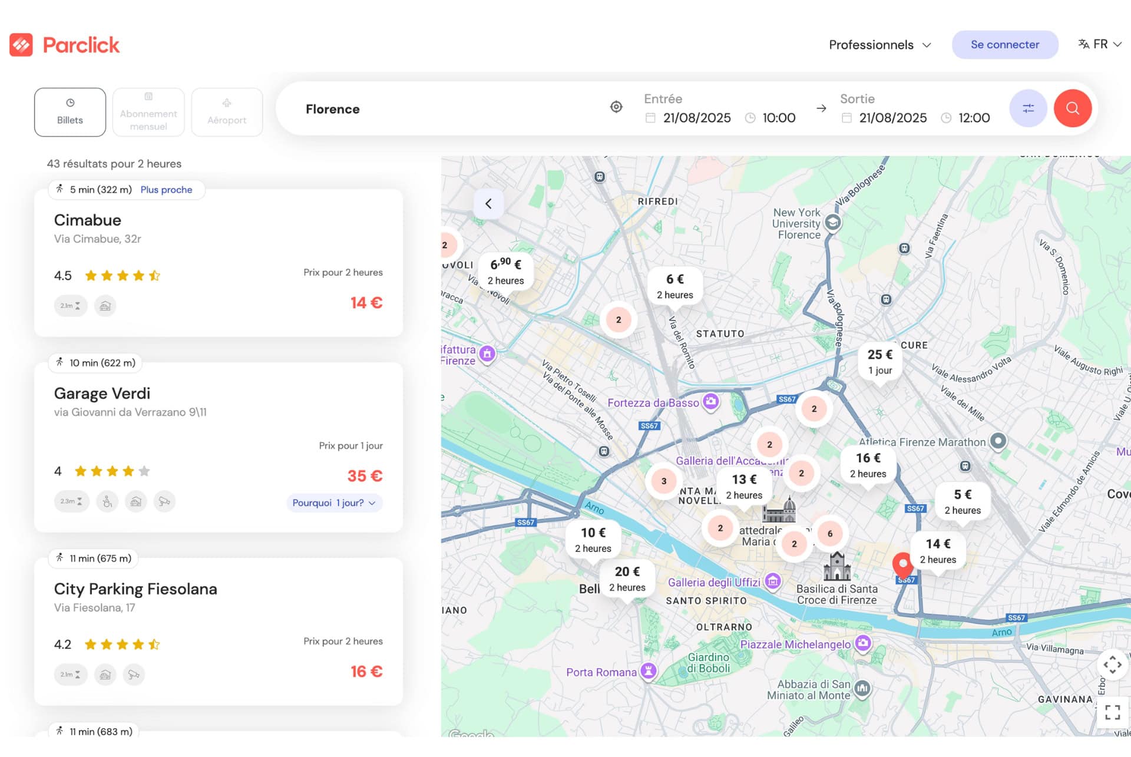
Task: Use the current location target icon
Action: pos(616,107)
